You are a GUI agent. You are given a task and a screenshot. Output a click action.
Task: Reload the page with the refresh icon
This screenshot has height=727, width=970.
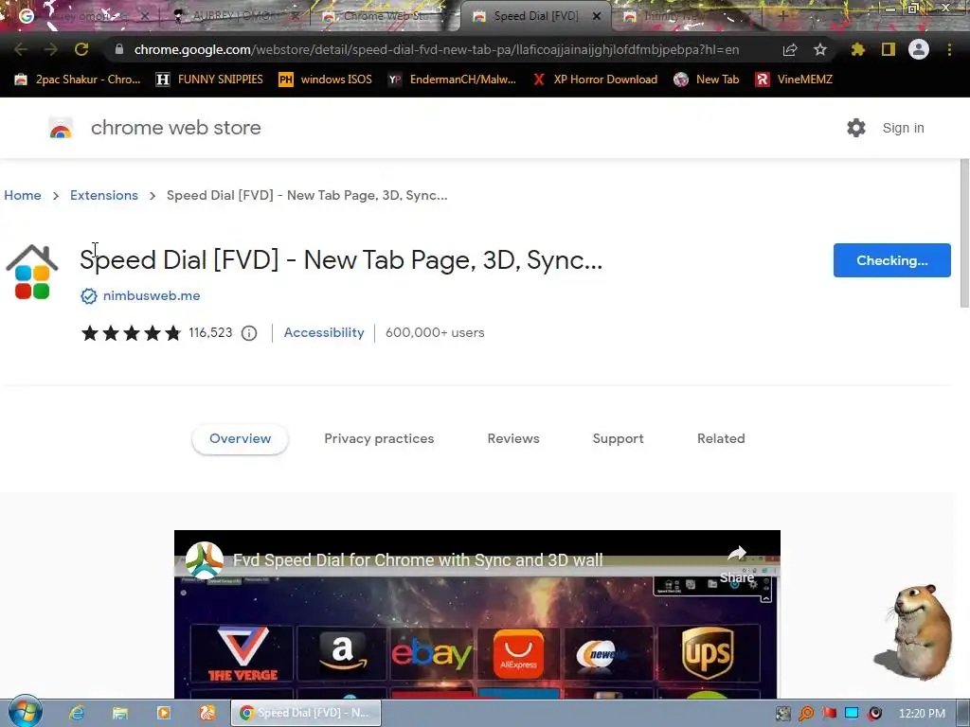pyautogui.click(x=81, y=49)
